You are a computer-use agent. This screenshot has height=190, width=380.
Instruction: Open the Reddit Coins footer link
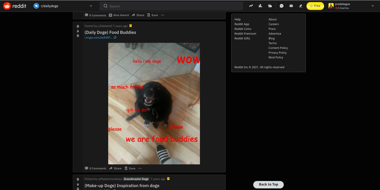[243, 29]
